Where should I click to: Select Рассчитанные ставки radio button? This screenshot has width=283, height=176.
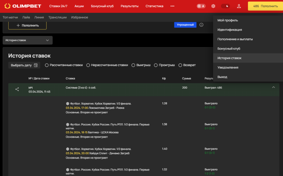point(47,65)
